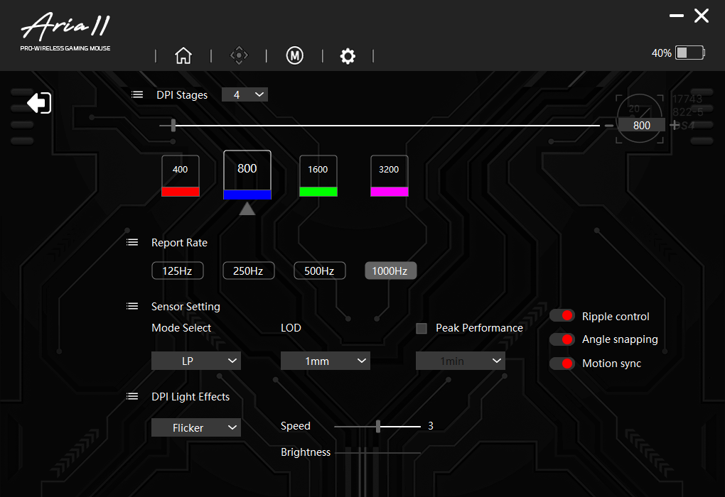Viewport: 725px width, 497px height.
Task: Click the minus icon to decrease DPI
Action: pos(609,125)
